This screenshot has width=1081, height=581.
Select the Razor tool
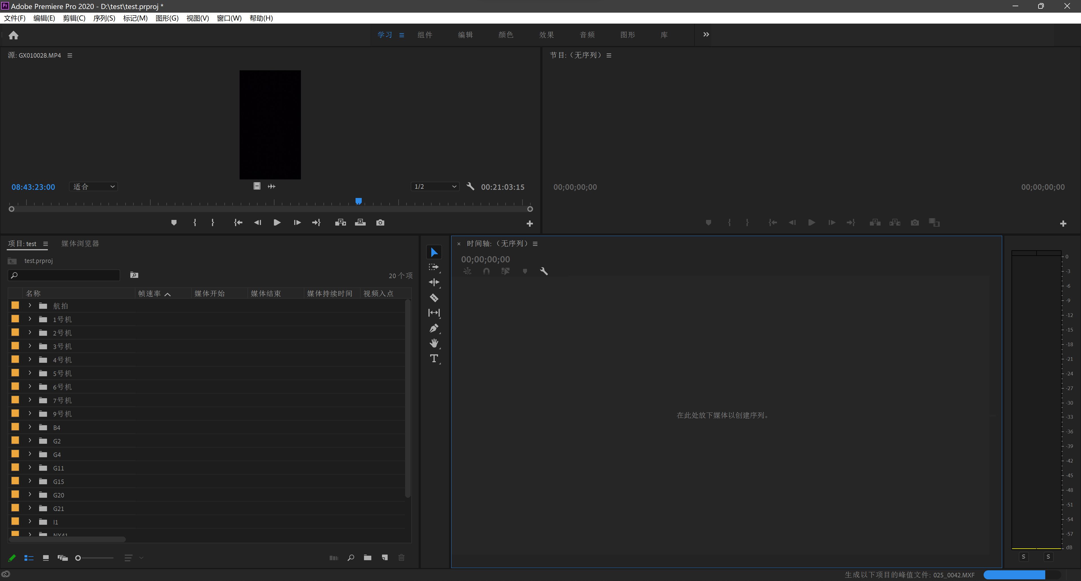(434, 298)
